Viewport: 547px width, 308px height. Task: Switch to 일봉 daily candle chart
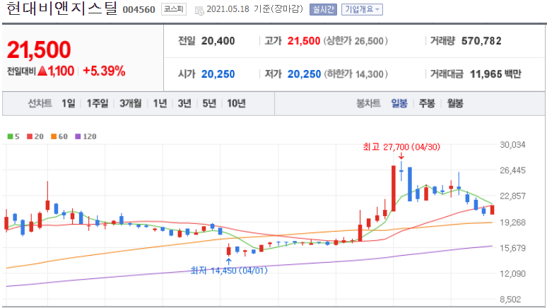tap(399, 103)
